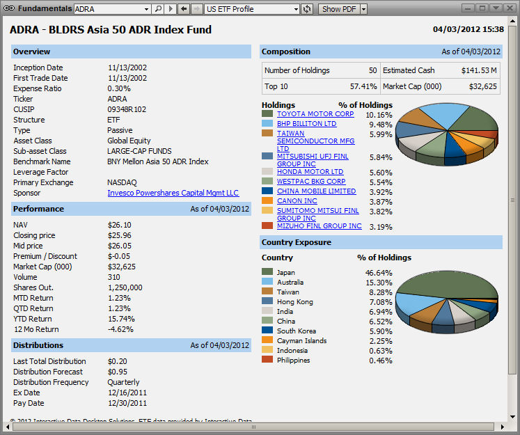This screenshot has height=435, width=520.
Task: Click the window roll-down arrow button
Action: pyautogui.click(x=496, y=8)
